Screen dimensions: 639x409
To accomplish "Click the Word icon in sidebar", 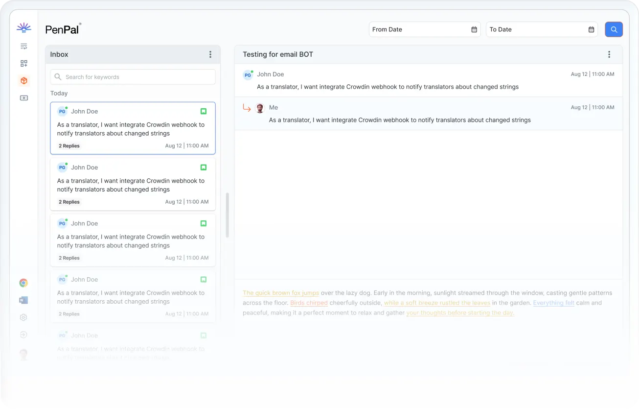I will [x=23, y=300].
